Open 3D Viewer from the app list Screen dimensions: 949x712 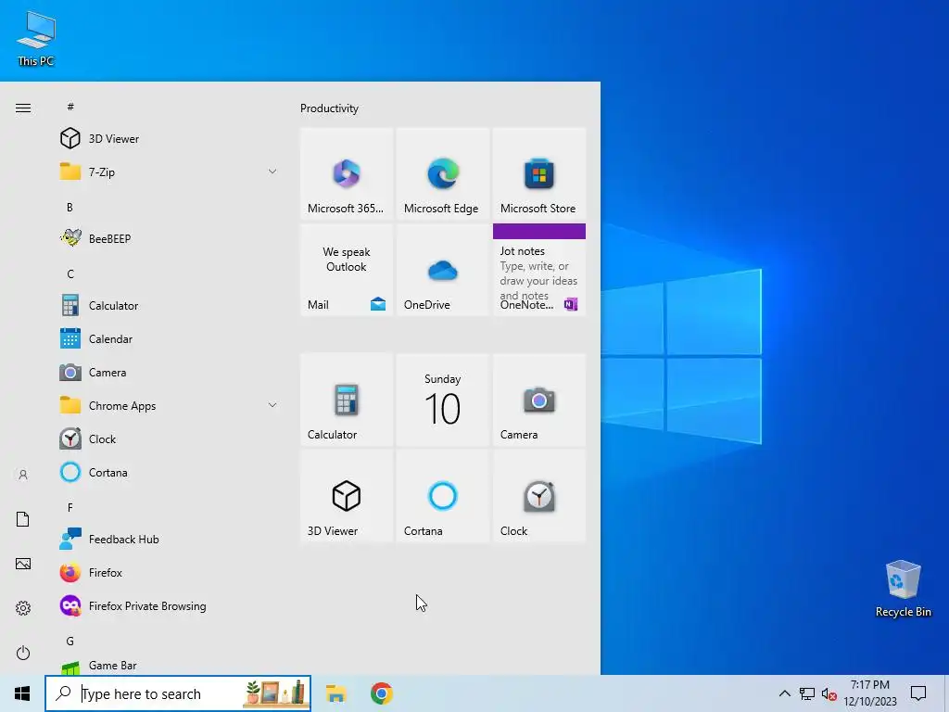[x=170, y=139]
